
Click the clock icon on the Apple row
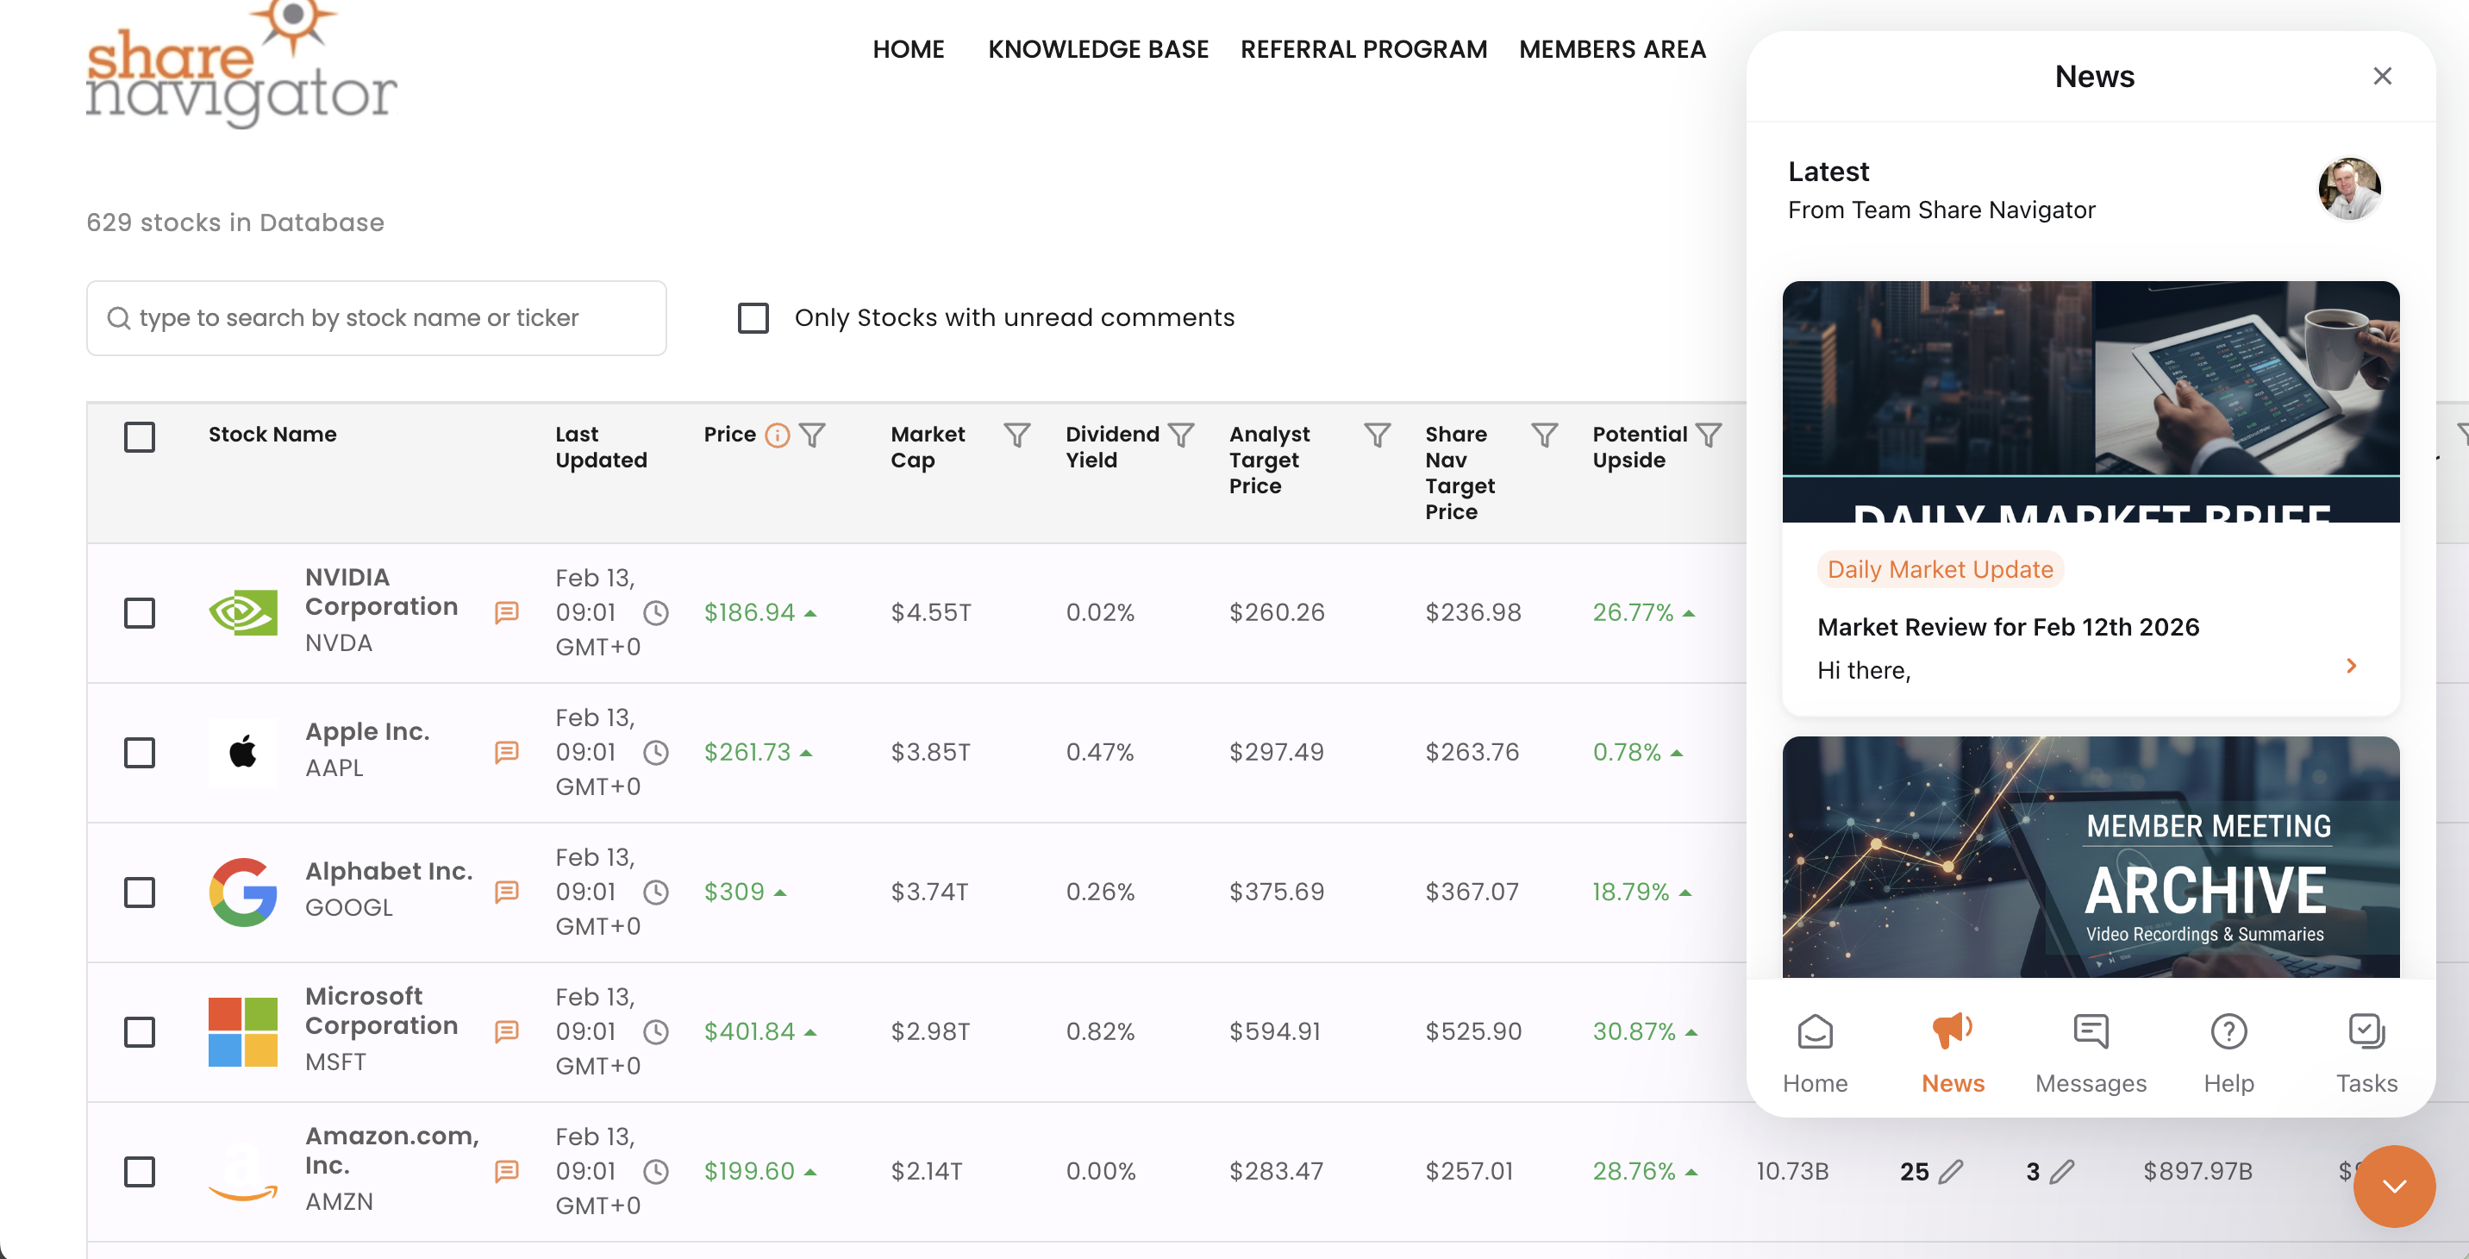(658, 753)
